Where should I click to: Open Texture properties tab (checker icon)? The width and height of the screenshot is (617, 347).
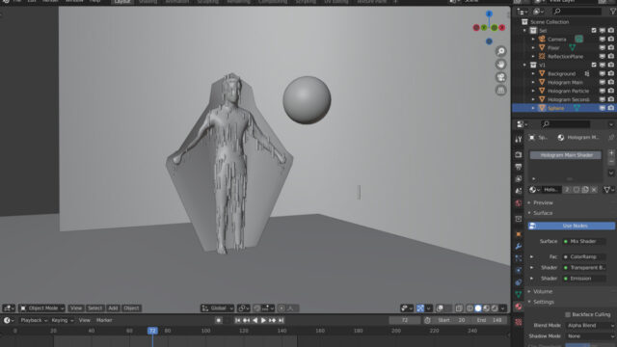tap(519, 322)
